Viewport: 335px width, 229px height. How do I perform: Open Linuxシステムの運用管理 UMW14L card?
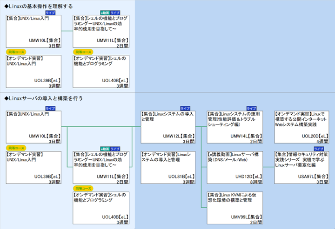pyautogui.click(x=235, y=127)
